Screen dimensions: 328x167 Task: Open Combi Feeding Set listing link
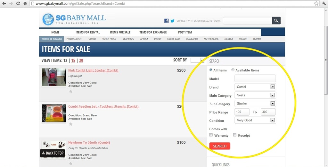coord(103,106)
